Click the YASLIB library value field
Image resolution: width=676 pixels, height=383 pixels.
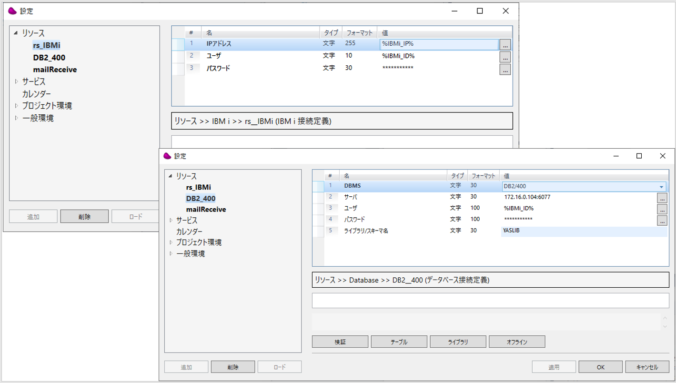point(584,231)
